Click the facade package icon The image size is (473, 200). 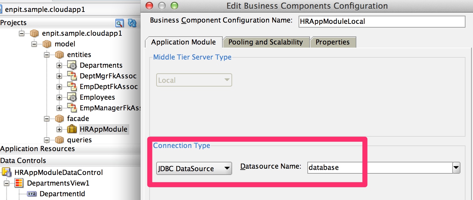pyautogui.click(x=59, y=118)
